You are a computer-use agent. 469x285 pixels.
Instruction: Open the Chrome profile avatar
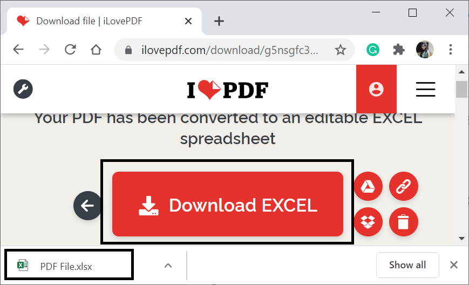pyautogui.click(x=425, y=49)
